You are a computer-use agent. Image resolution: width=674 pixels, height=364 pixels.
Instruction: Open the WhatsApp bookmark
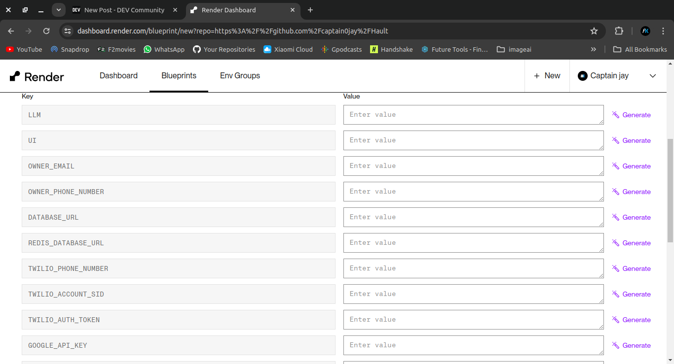tap(164, 49)
